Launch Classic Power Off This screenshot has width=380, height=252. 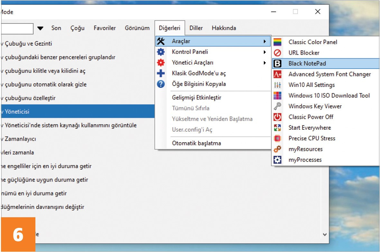tap(326, 117)
